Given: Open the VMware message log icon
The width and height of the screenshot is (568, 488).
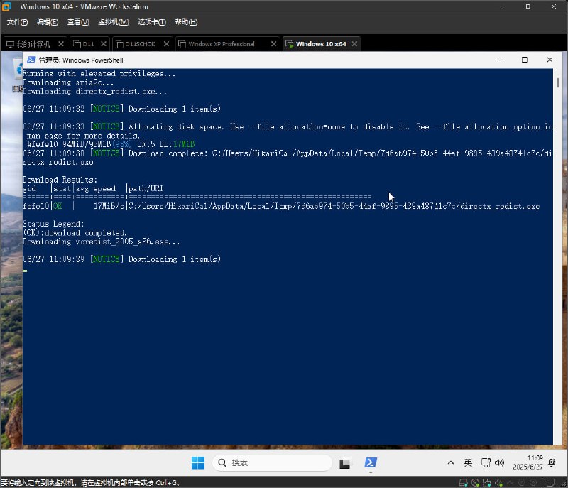Looking at the screenshot, I should click(551, 483).
